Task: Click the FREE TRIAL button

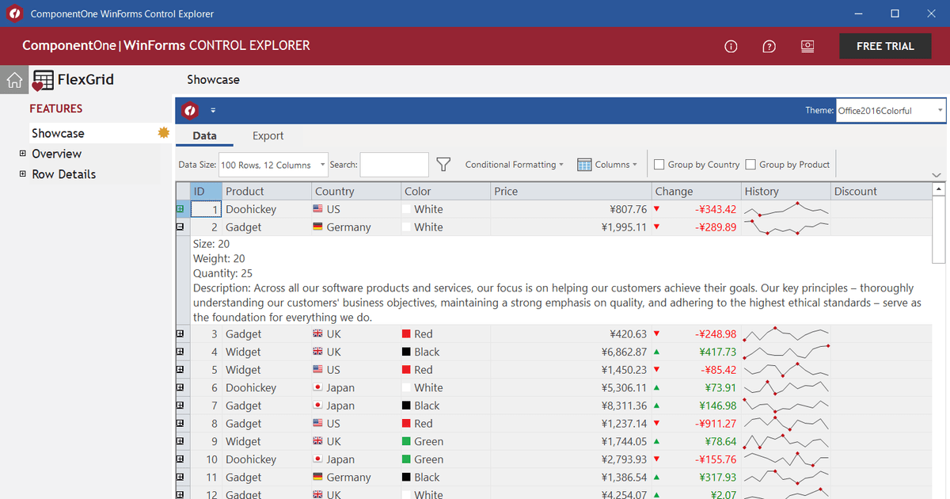Action: 885,46
